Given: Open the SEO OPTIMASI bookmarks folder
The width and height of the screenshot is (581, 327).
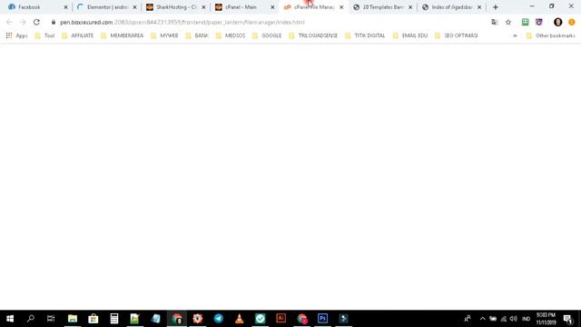Looking at the screenshot, I should coord(457,35).
